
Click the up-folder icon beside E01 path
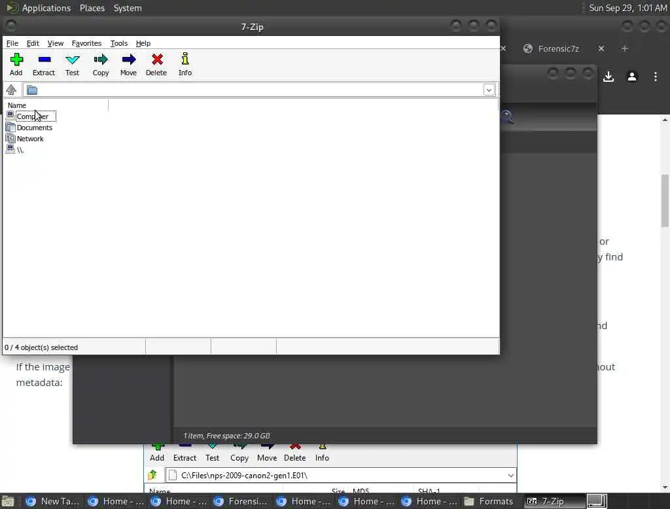tap(152, 475)
